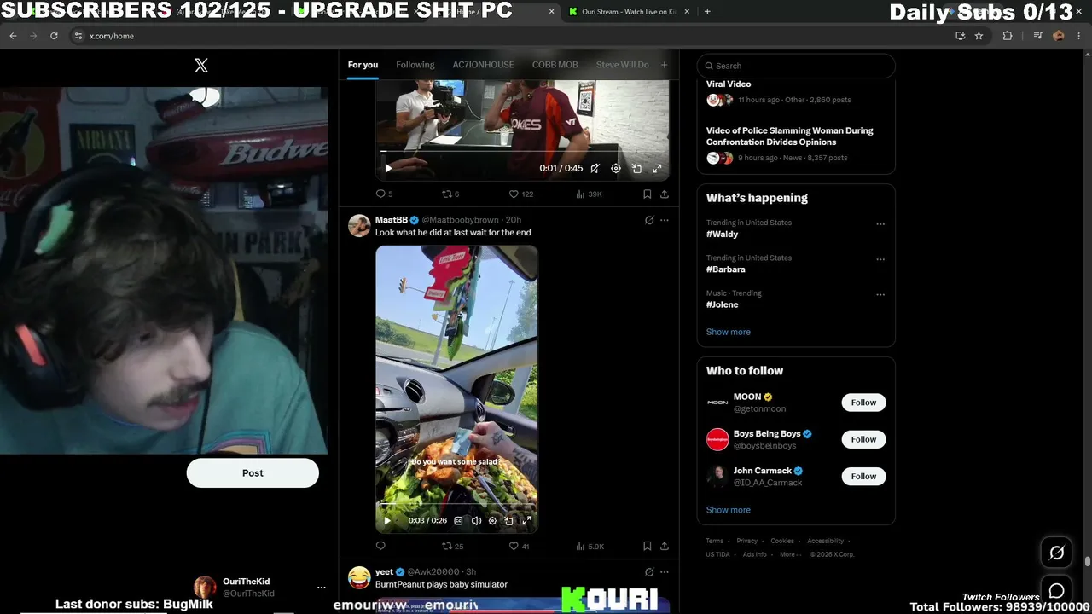Screen dimensions: 1092x614
Task: Open more options for #Jolene trend
Action: tap(880, 295)
